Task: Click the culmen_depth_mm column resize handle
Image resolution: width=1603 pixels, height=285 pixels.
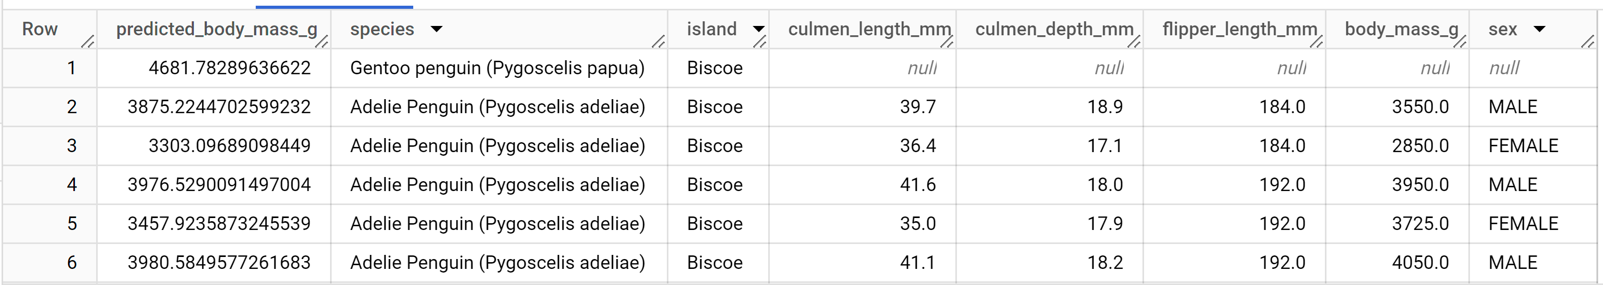Action: pos(1135,42)
